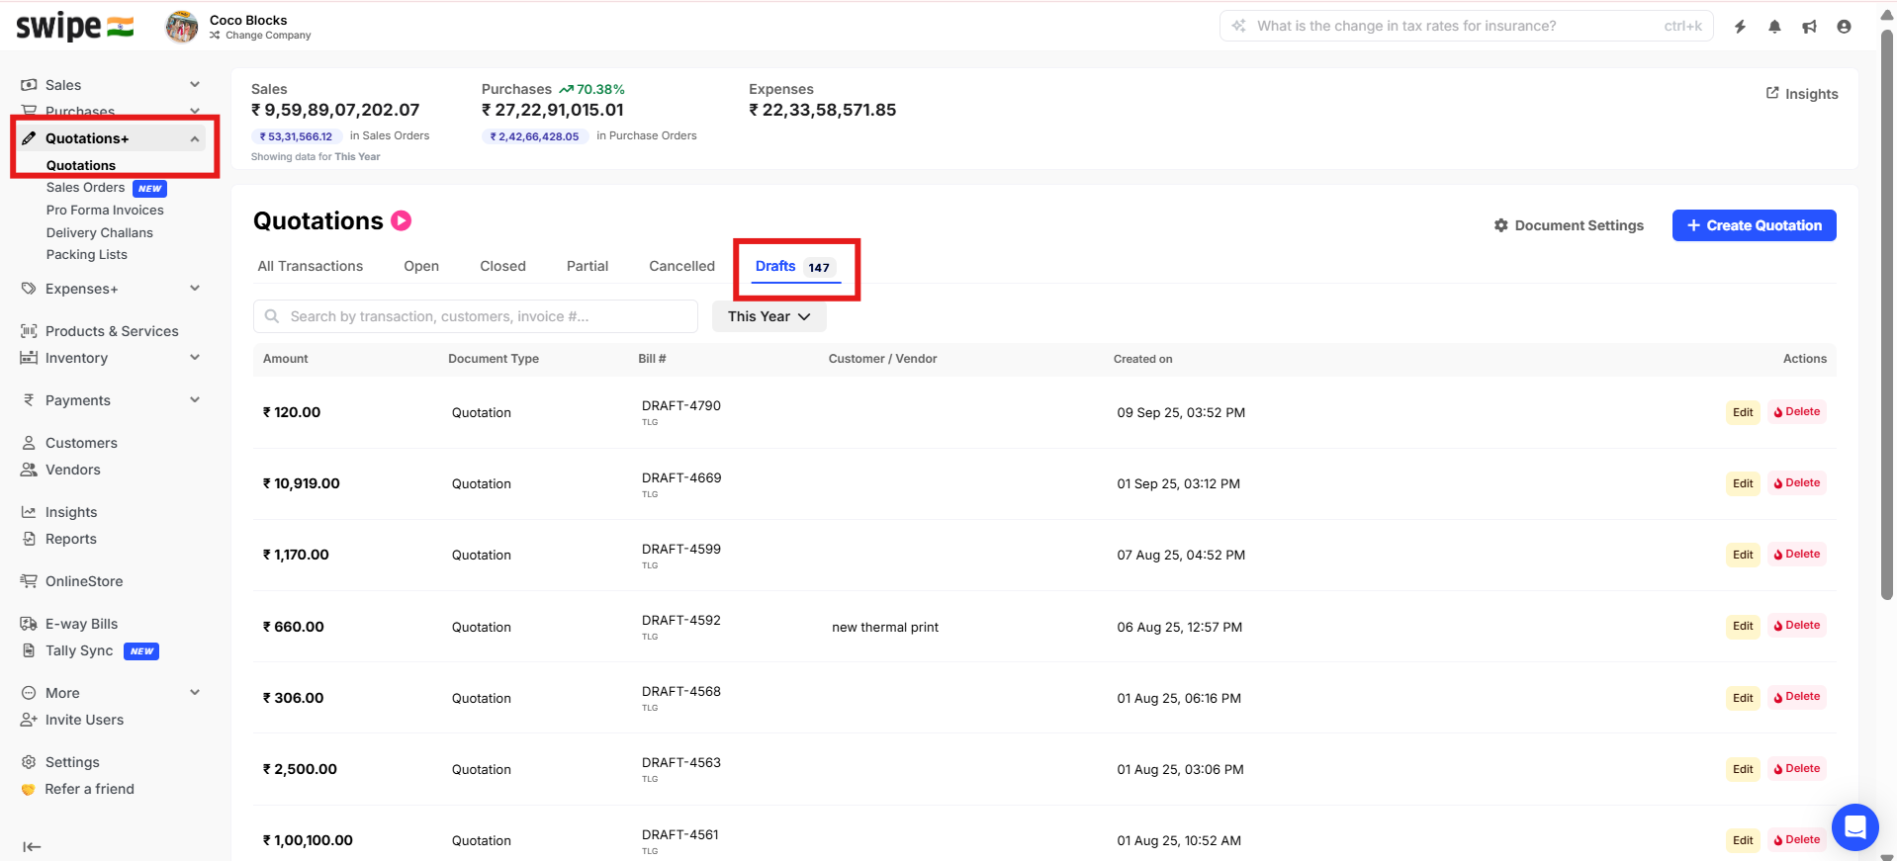
Task: Select the All Transactions tab
Action: [310, 266]
